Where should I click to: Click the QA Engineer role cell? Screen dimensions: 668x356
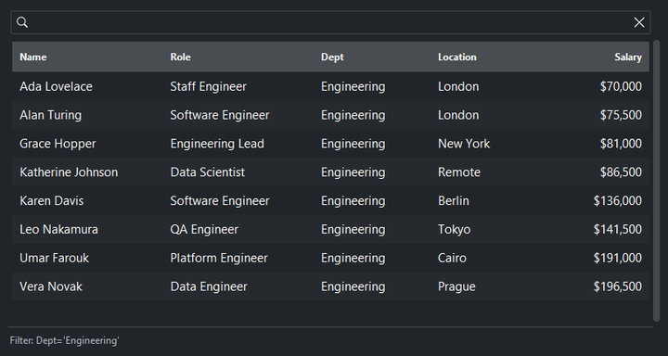[204, 229]
